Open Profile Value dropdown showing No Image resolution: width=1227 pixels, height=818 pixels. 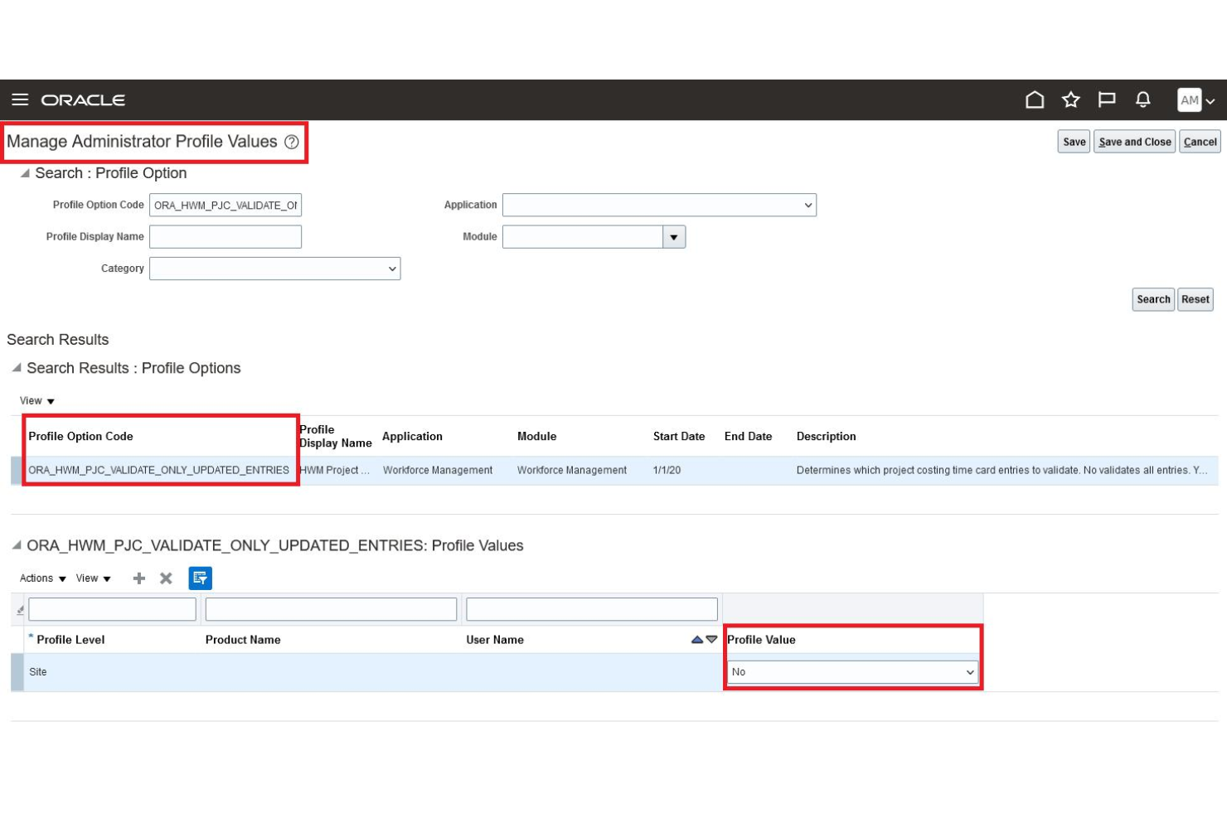click(852, 672)
